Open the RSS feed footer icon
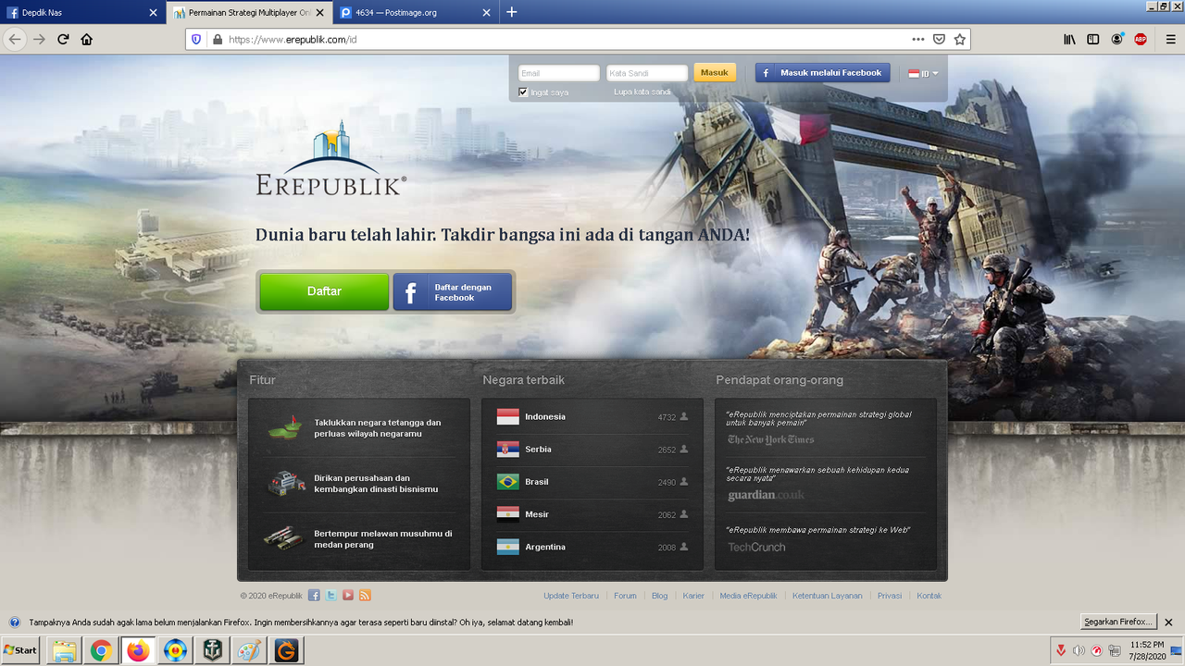The width and height of the screenshot is (1185, 666). point(365,596)
